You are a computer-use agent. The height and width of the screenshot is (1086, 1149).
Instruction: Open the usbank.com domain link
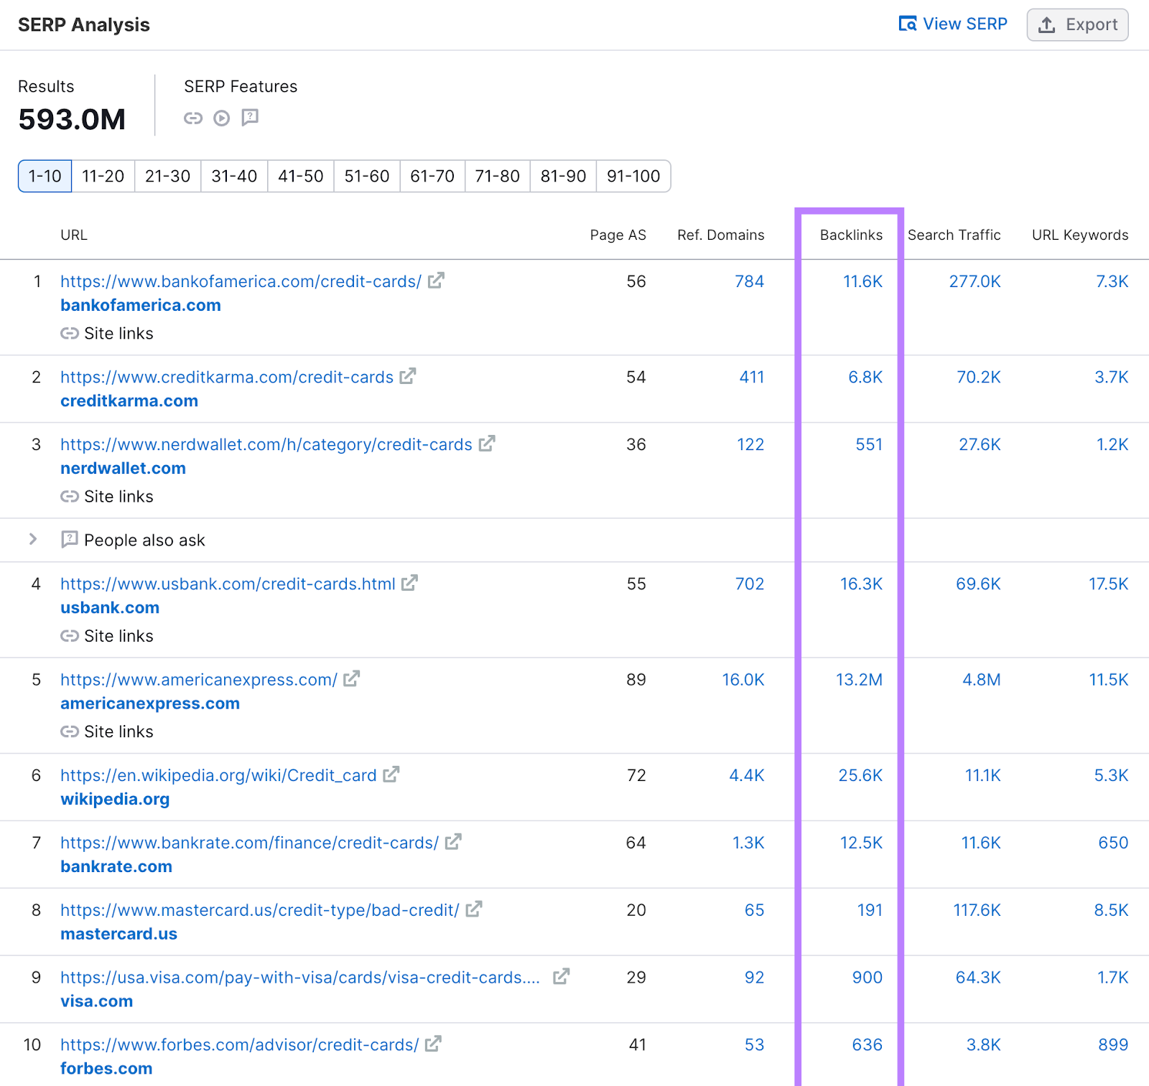tap(110, 607)
